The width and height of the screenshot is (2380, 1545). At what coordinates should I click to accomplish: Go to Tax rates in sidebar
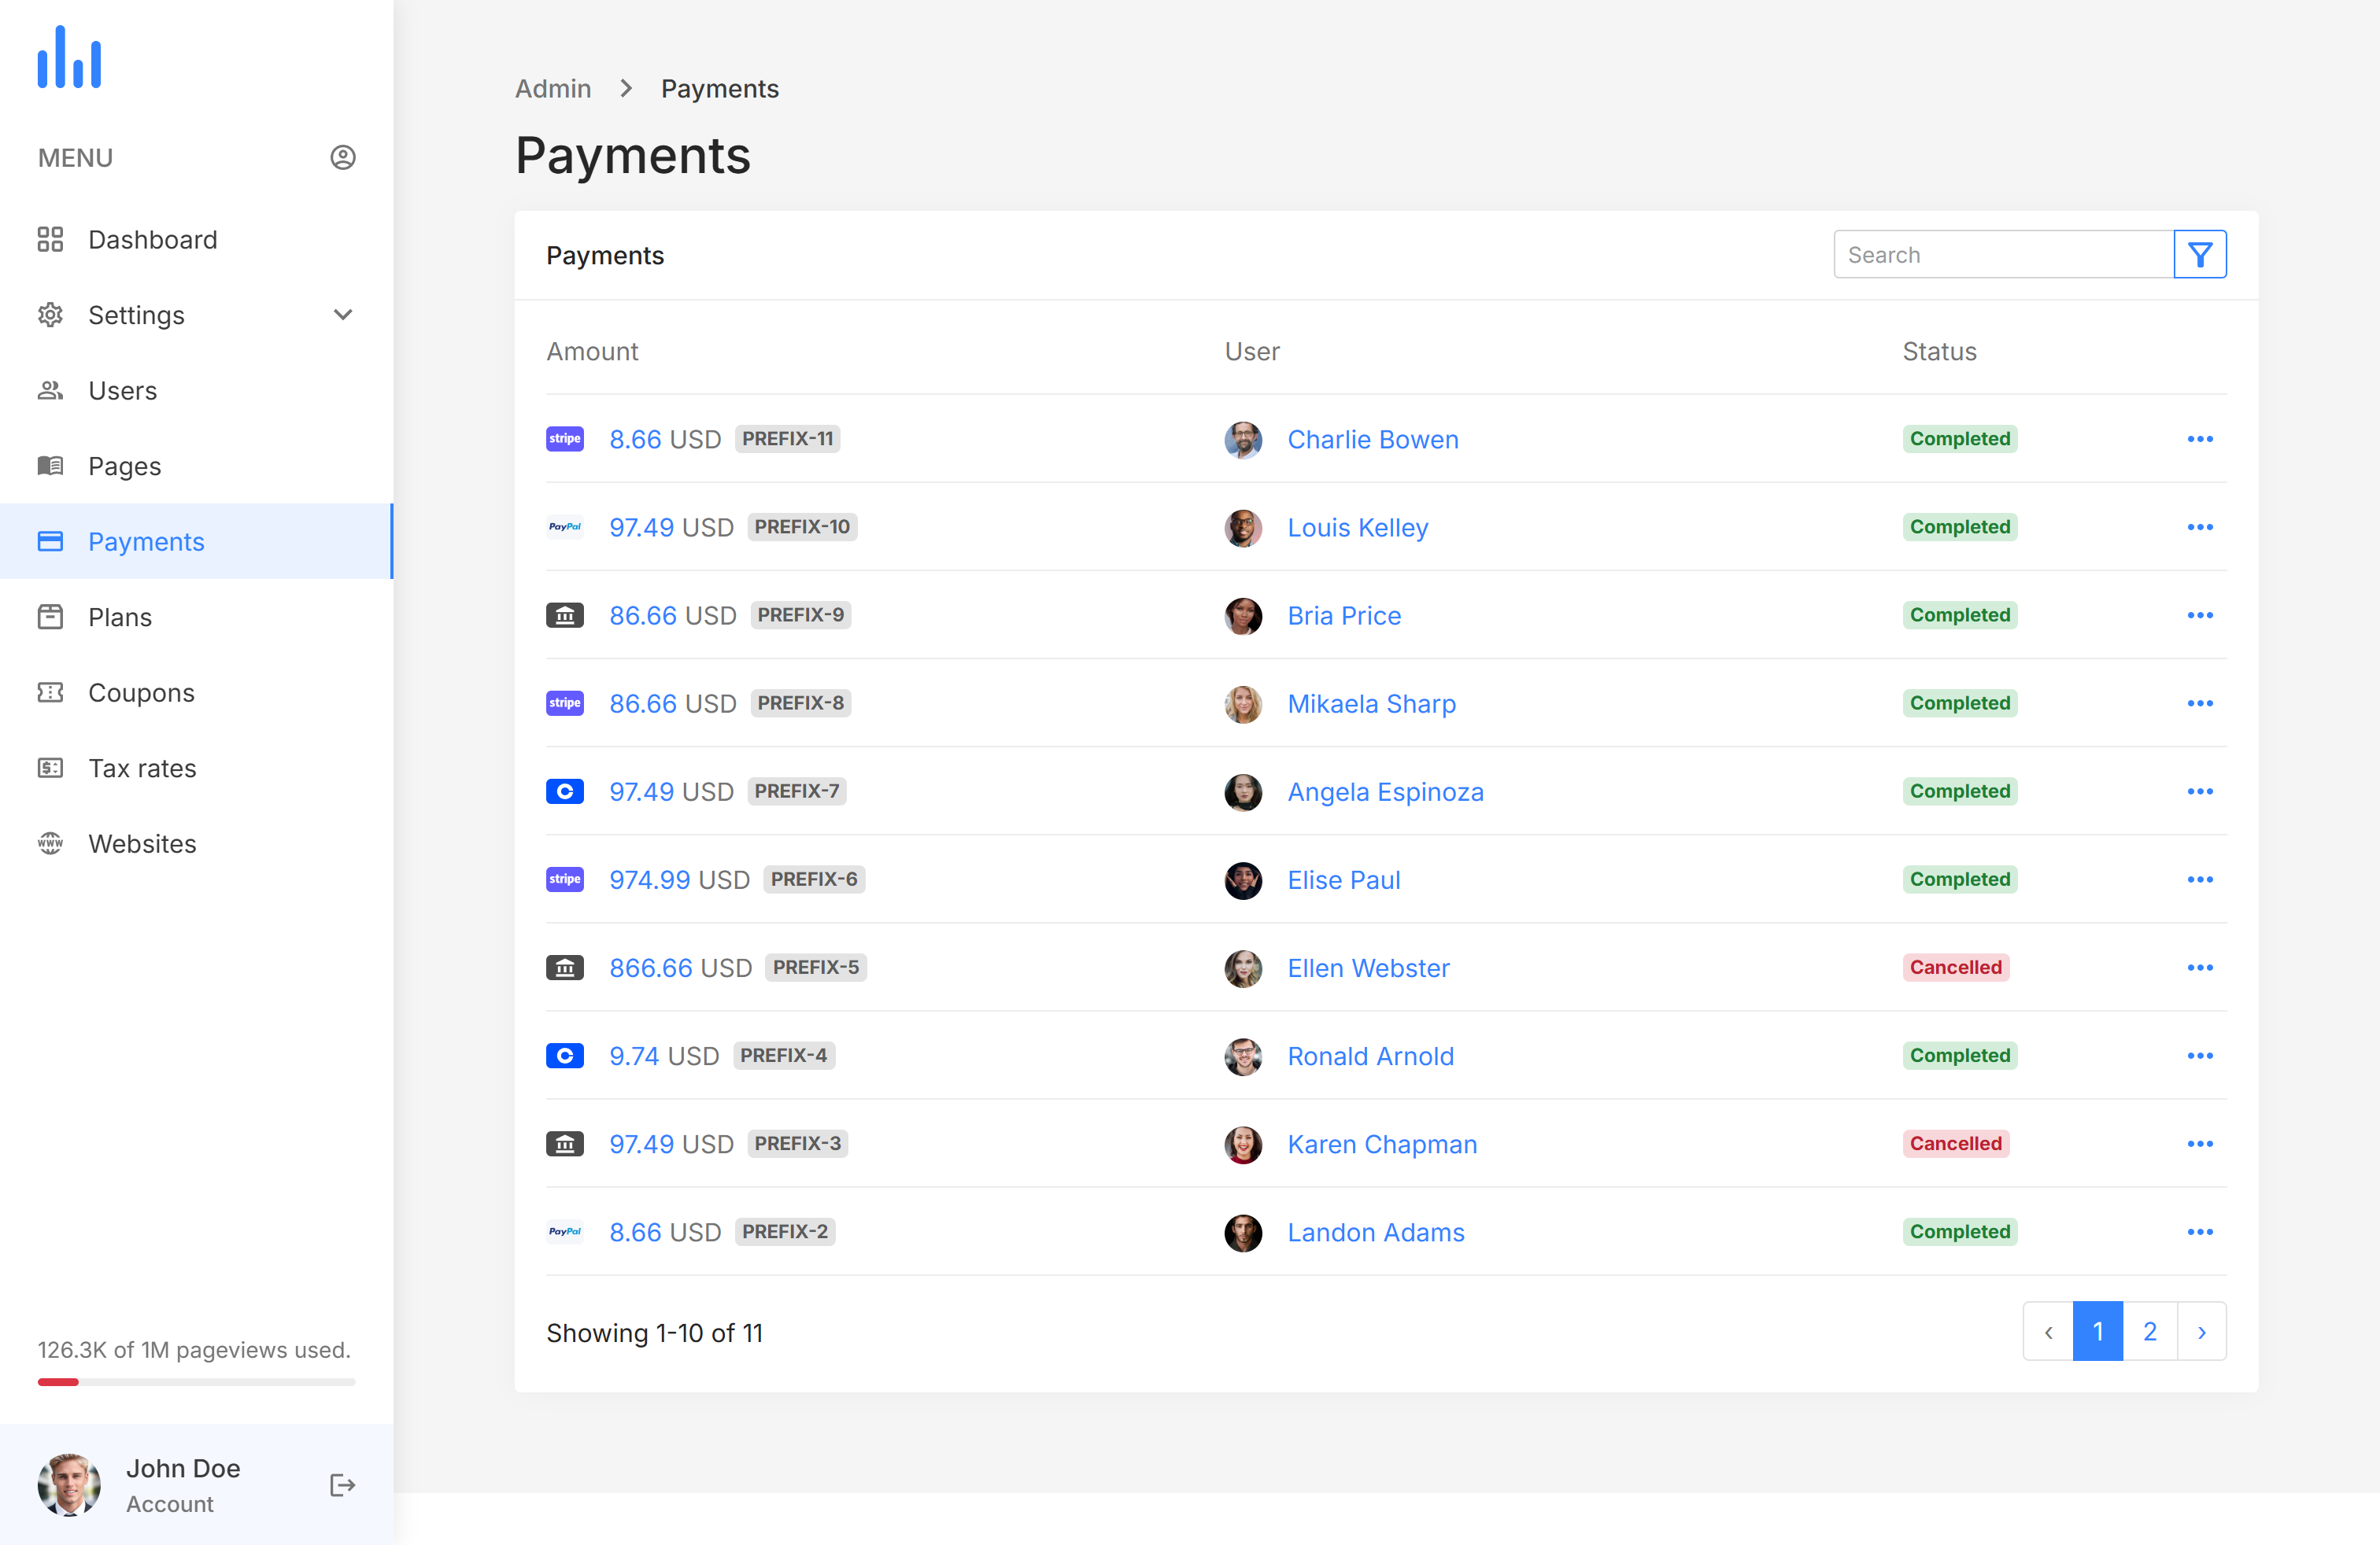(142, 768)
